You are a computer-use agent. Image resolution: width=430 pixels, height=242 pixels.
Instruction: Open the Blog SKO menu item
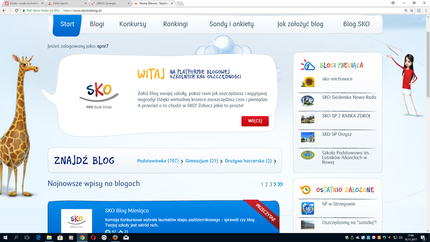(357, 24)
